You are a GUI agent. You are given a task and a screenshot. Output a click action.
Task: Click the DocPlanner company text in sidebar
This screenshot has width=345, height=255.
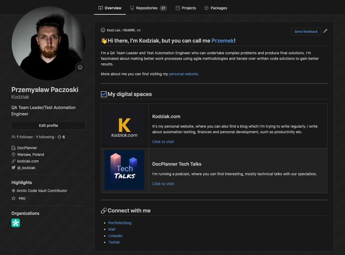pyautogui.click(x=27, y=148)
